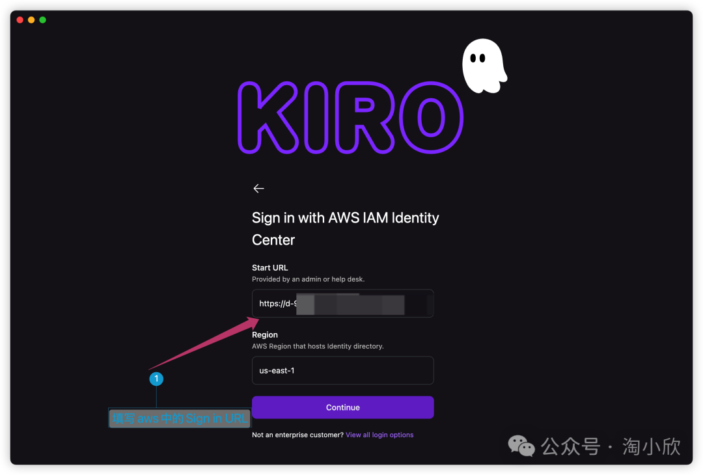Click the 'Provided by an admin' hint text
This screenshot has width=703, height=475.
point(308,279)
